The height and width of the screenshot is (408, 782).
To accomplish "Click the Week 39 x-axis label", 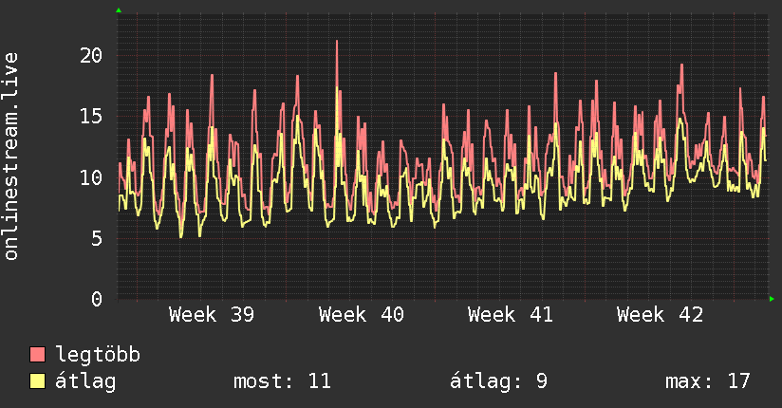I will click(212, 315).
